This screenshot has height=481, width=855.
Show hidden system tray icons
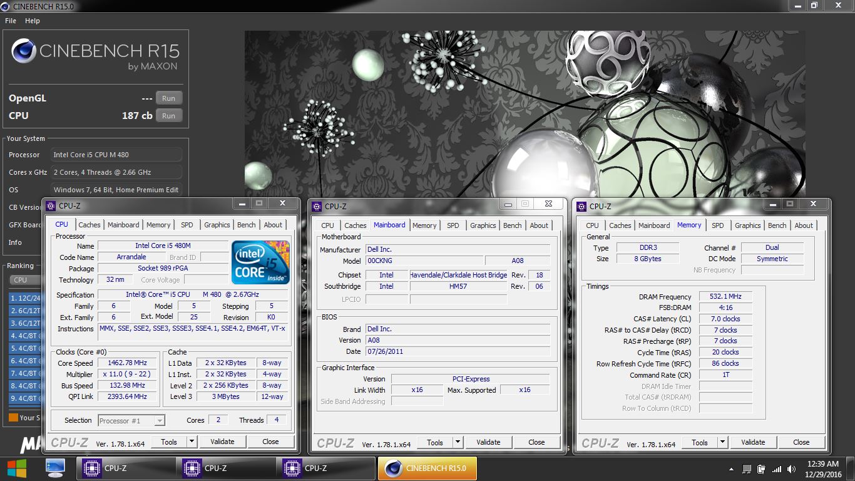[731, 469]
